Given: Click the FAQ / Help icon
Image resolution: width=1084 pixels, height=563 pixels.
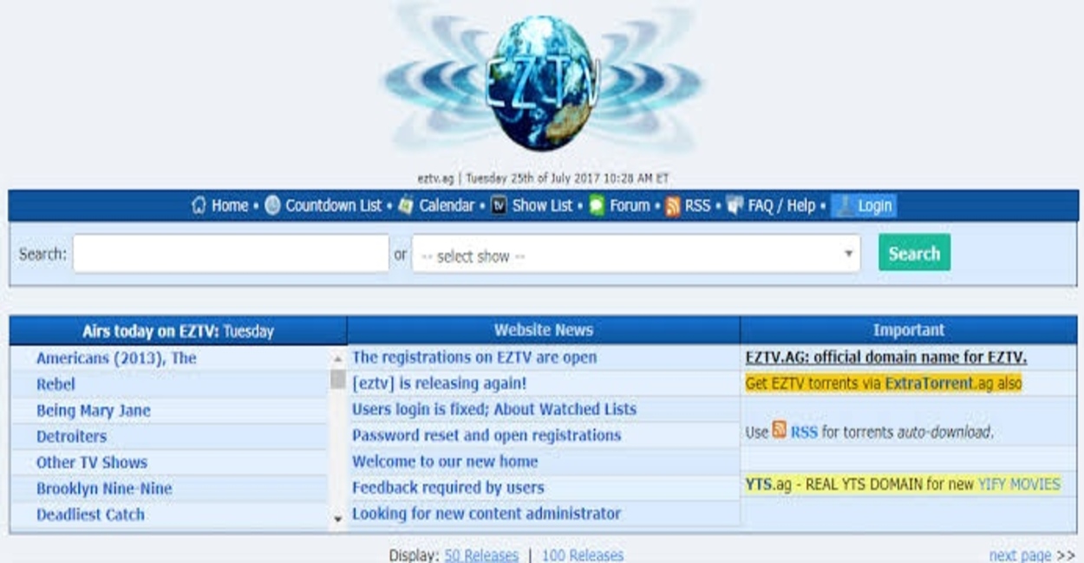Looking at the screenshot, I should tap(735, 205).
